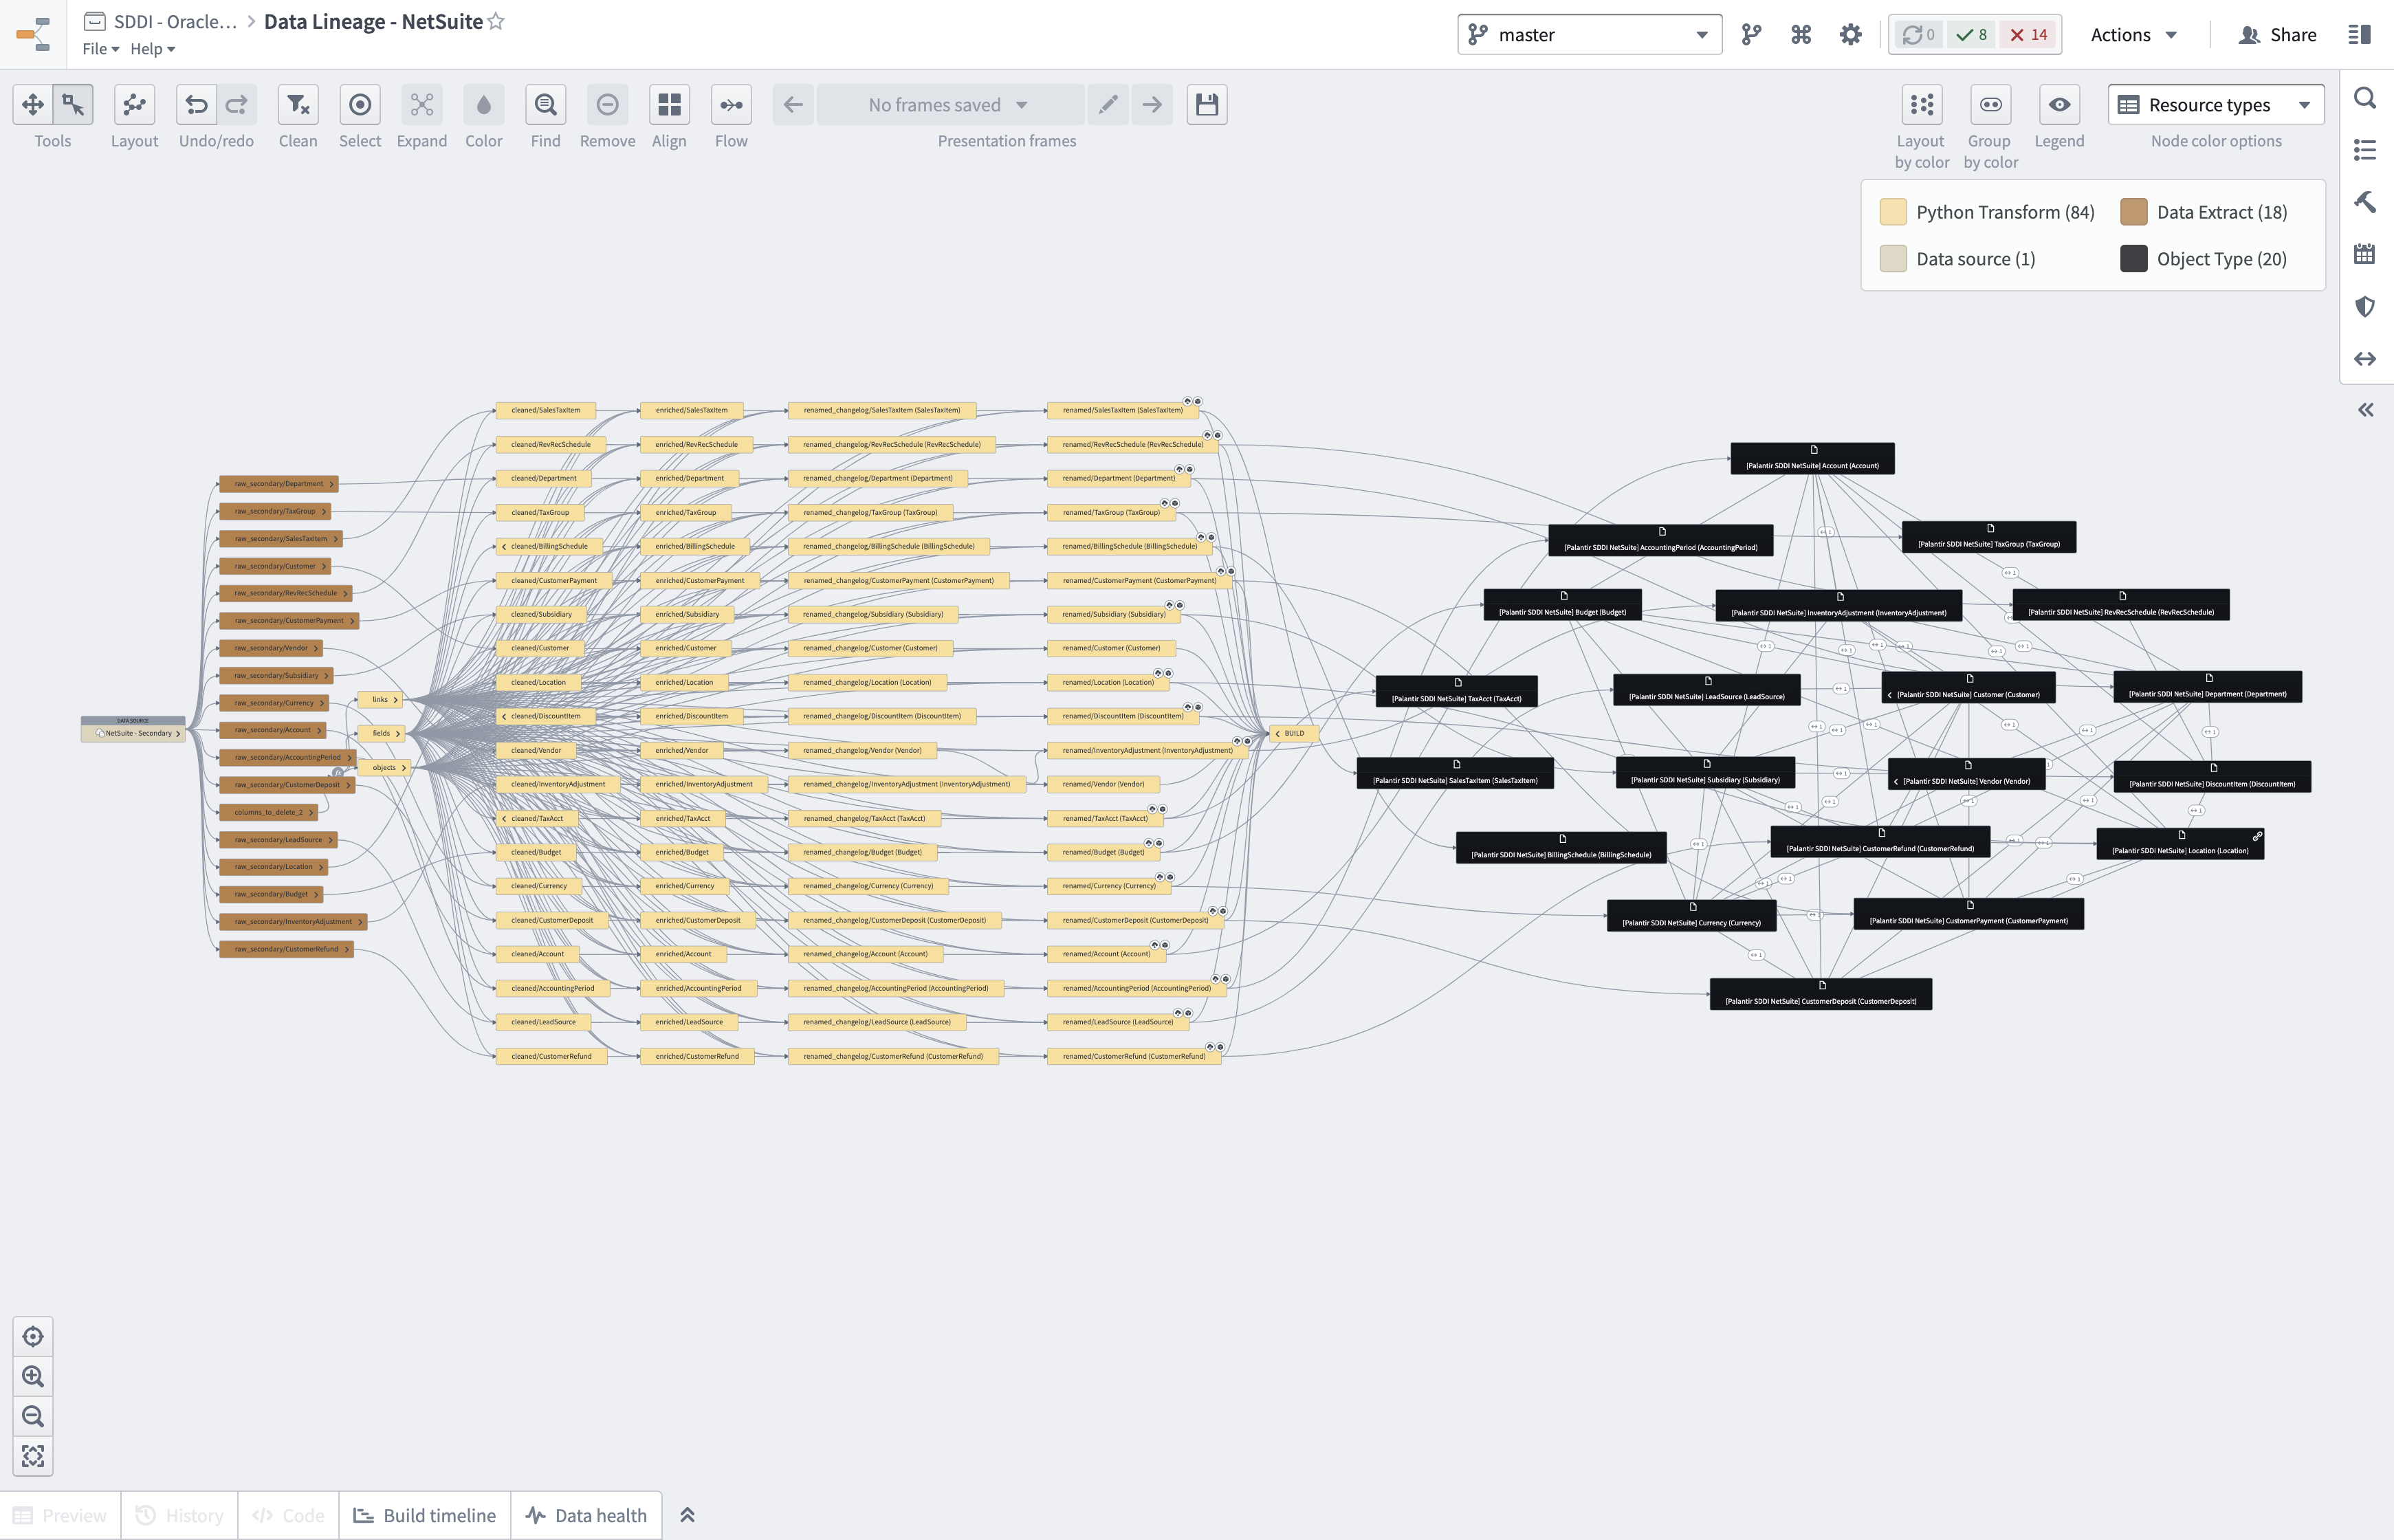Click the SDDI - Oracle breadcrumb link
The width and height of the screenshot is (2394, 1540).
[x=175, y=21]
